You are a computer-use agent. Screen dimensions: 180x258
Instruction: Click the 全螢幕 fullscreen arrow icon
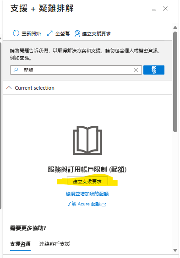point(50,33)
